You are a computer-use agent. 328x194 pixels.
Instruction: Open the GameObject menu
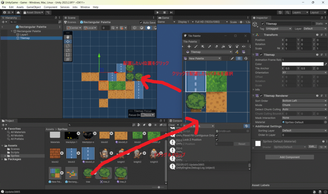(x=34, y=7)
